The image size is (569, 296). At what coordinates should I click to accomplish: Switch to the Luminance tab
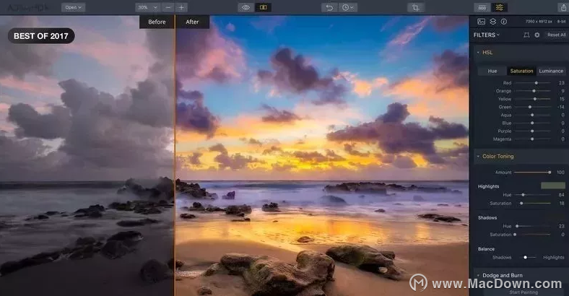coord(551,71)
